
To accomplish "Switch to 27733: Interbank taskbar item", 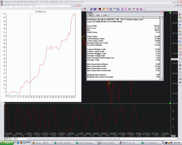I will [151, 143].
